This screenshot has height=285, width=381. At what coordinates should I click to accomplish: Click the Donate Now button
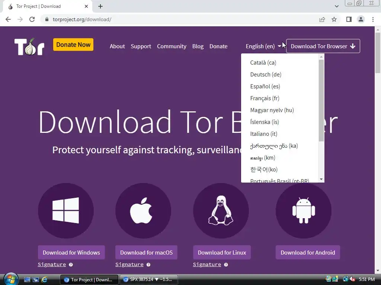73,45
